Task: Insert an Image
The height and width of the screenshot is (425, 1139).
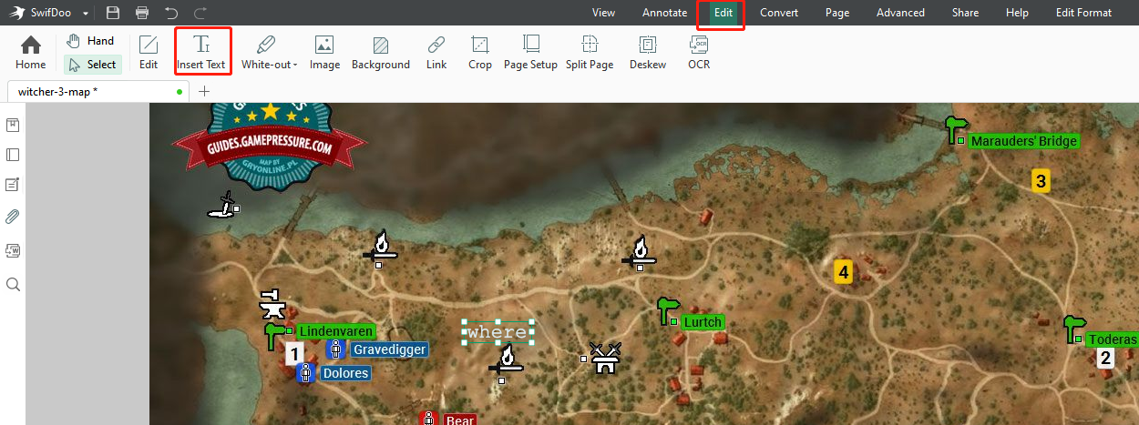Action: click(324, 52)
